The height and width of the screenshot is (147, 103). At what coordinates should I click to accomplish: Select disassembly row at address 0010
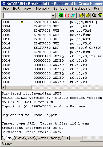tap(52, 39)
